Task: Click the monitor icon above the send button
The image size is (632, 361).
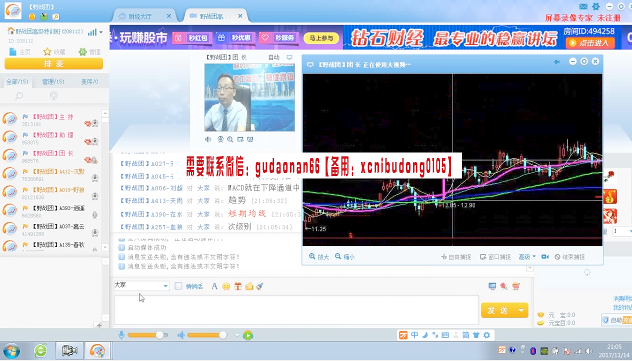Action: coord(492,286)
